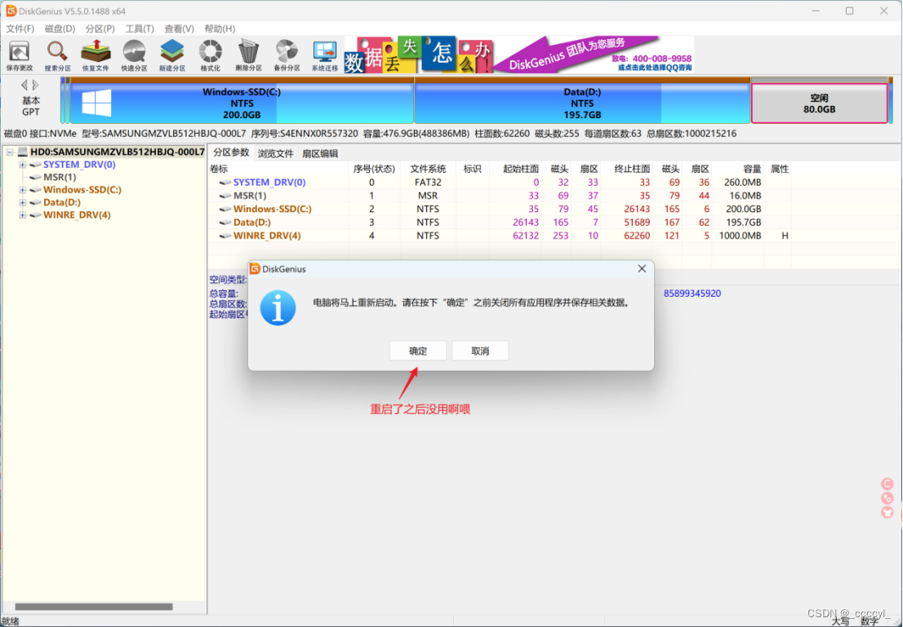
Task: Expand Windows-SSD(C:) in the tree
Action: click(23, 190)
